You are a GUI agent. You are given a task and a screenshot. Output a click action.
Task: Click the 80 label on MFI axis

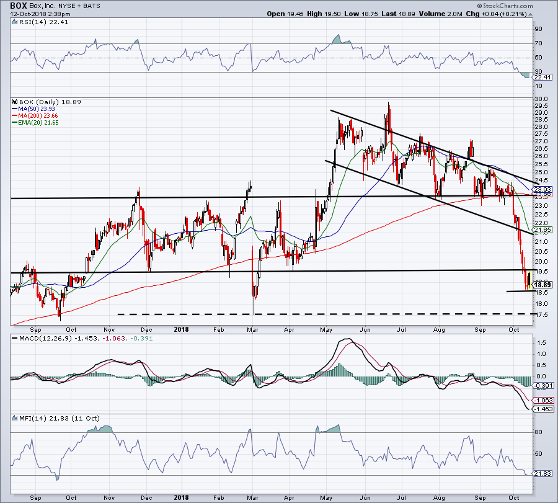pyautogui.click(x=538, y=432)
